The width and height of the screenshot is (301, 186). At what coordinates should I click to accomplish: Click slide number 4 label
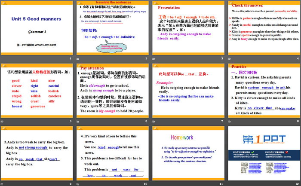click(x=298, y=58)
